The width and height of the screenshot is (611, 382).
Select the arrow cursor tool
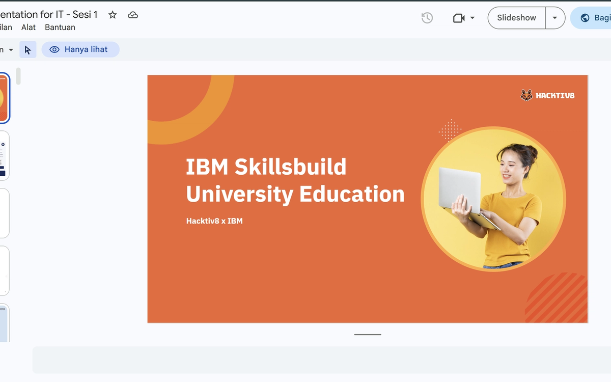(28, 49)
